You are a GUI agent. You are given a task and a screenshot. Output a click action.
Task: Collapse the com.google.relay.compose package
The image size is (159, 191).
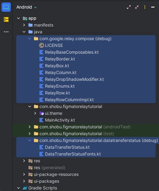pyautogui.click(x=30, y=39)
